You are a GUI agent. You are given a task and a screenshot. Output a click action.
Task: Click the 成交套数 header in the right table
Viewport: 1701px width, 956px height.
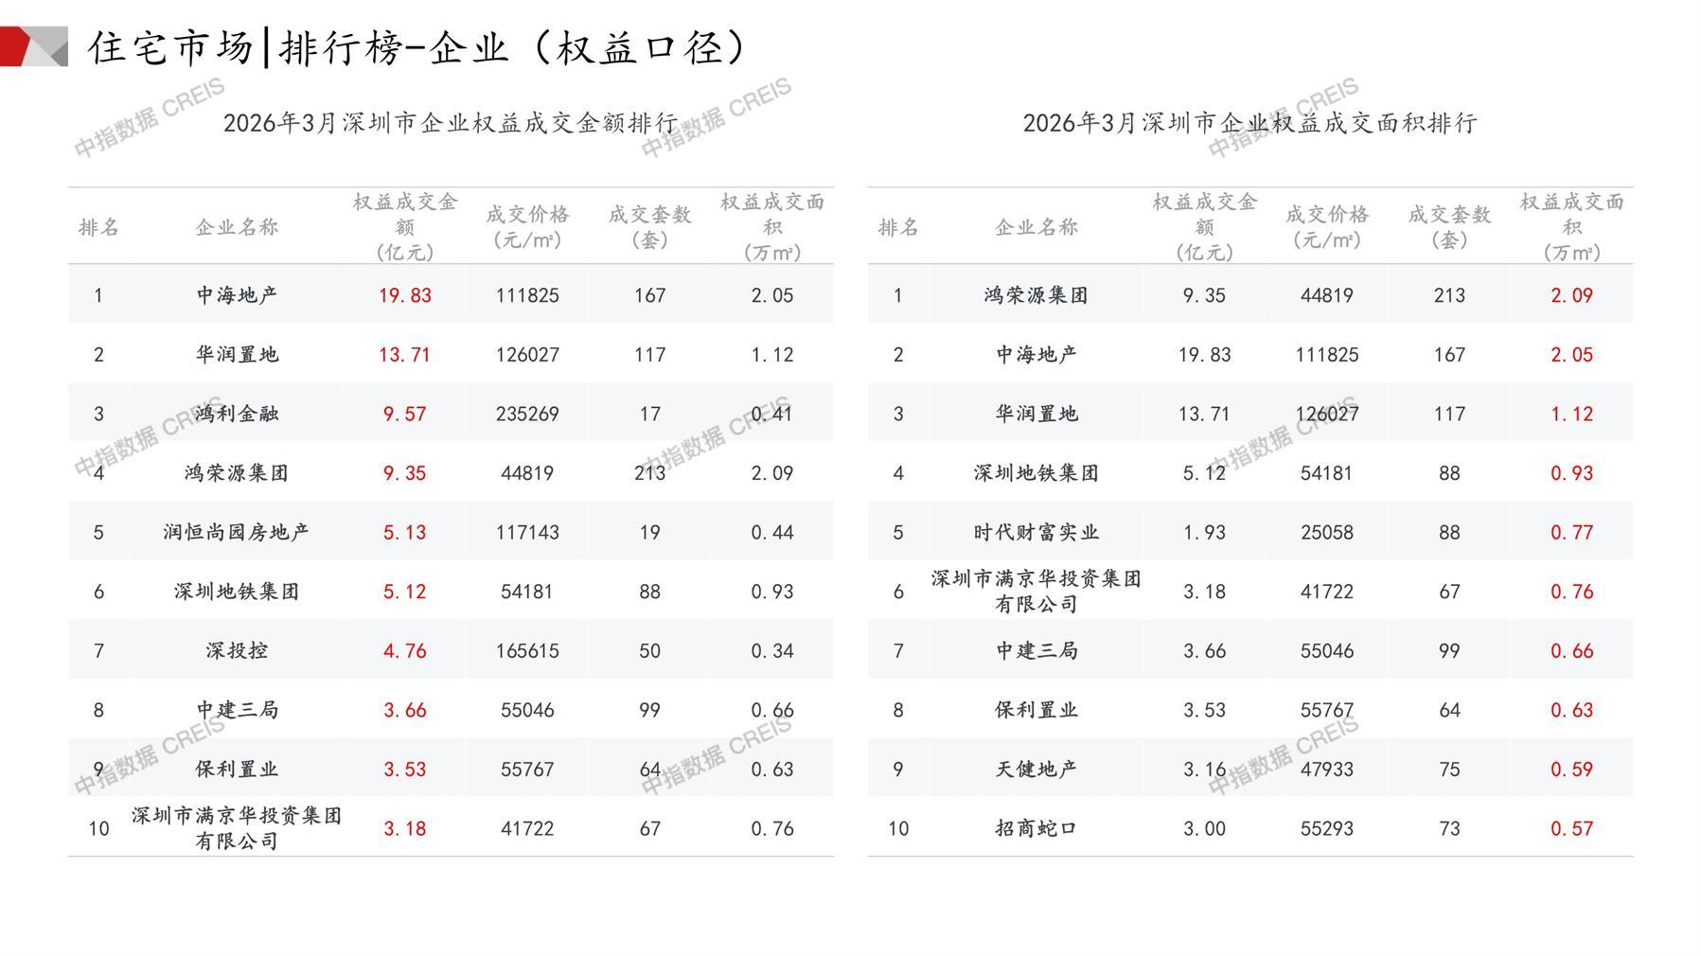click(1449, 226)
